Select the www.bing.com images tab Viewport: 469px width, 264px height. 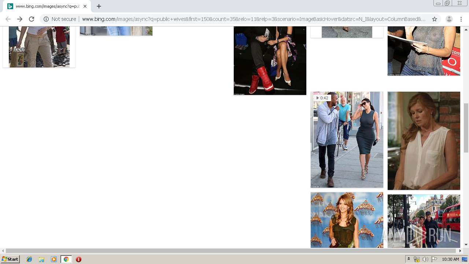pos(47,6)
